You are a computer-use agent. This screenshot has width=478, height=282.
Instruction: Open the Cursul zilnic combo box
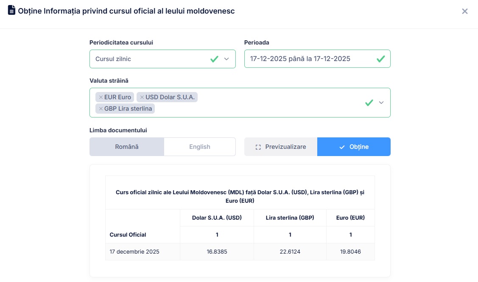tap(148, 59)
